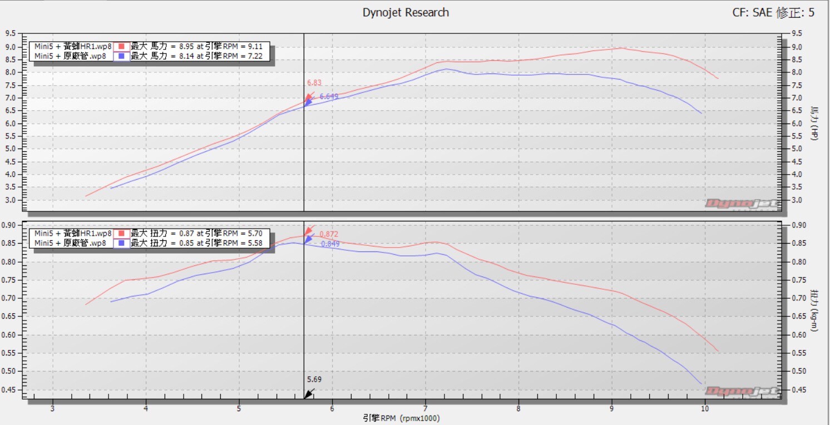Viewport: 830px width, 425px height.
Task: Click red swatch in torque legend
Action: coord(121,234)
